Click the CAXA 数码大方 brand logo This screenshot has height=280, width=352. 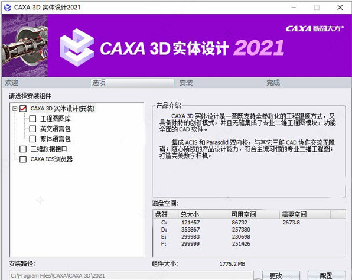(x=315, y=28)
